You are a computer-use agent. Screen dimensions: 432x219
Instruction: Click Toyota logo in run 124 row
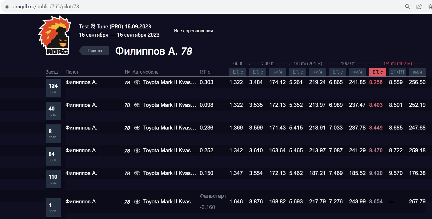pos(137,82)
